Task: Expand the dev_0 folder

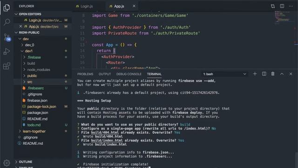Action: [22, 45]
